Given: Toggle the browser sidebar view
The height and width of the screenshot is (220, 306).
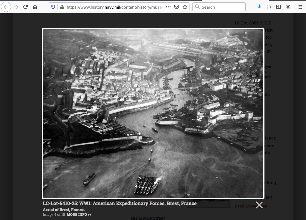Looking at the screenshot, I should point(279,7).
